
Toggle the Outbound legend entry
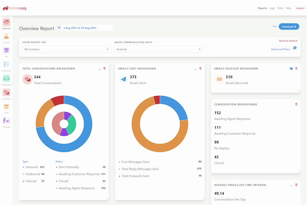33,174
